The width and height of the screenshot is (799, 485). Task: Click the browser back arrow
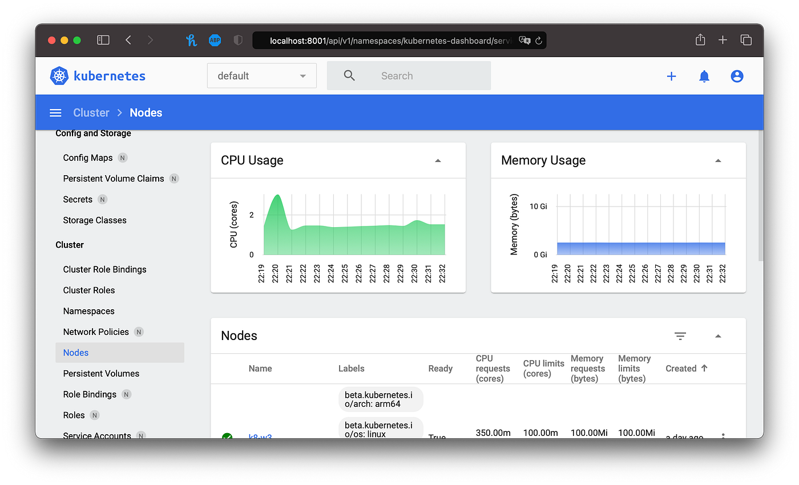[128, 40]
